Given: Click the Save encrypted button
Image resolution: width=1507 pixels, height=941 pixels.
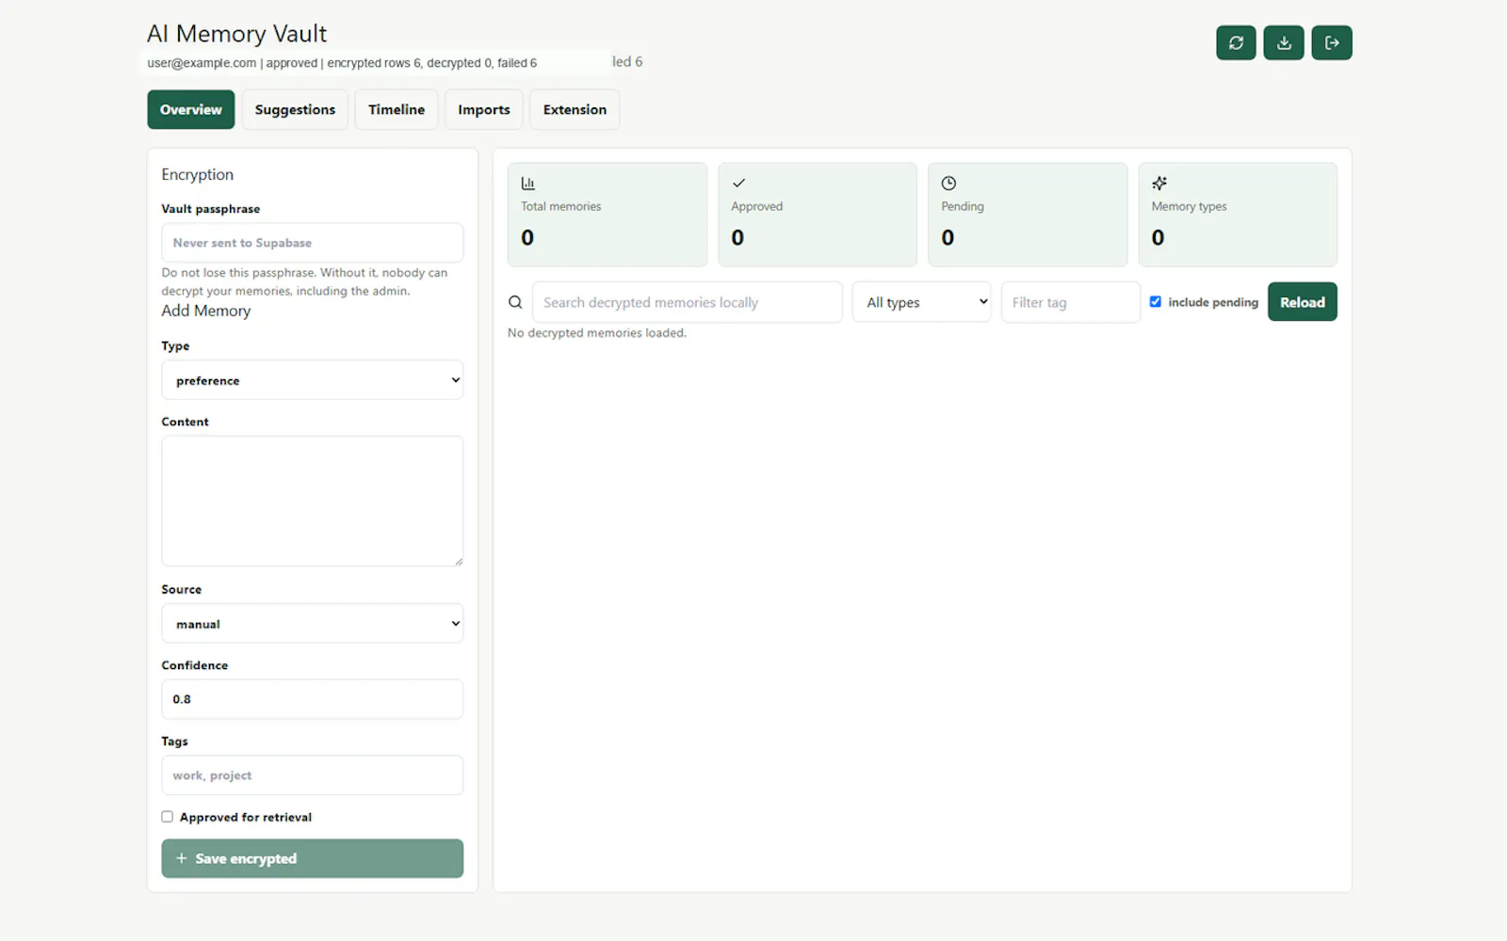Looking at the screenshot, I should [313, 858].
